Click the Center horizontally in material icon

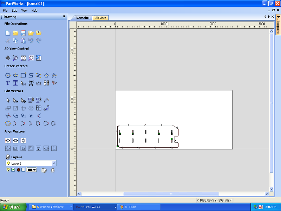[15, 140]
